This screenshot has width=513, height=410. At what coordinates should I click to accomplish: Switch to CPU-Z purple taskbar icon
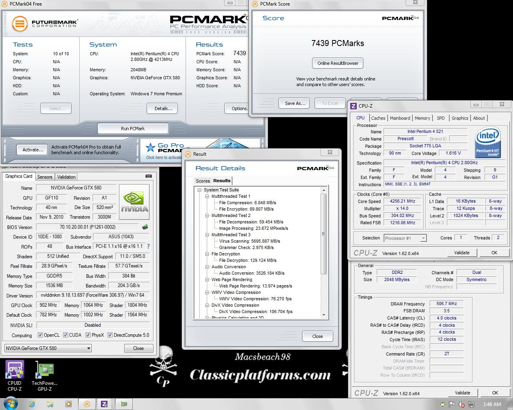(x=104, y=404)
